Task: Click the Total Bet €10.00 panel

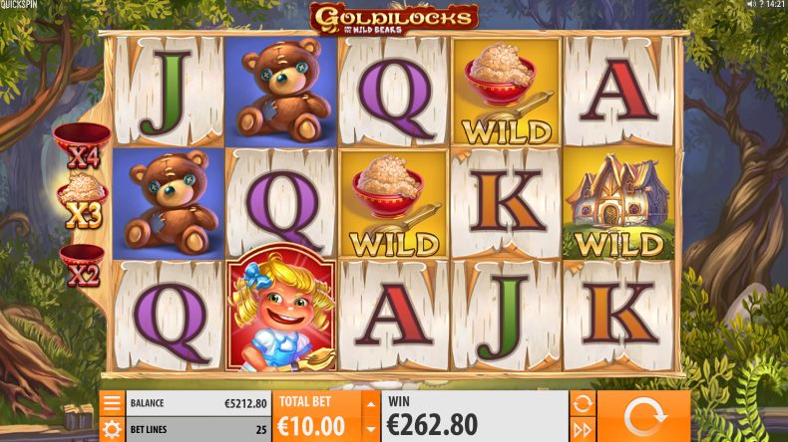Action: [x=317, y=416]
